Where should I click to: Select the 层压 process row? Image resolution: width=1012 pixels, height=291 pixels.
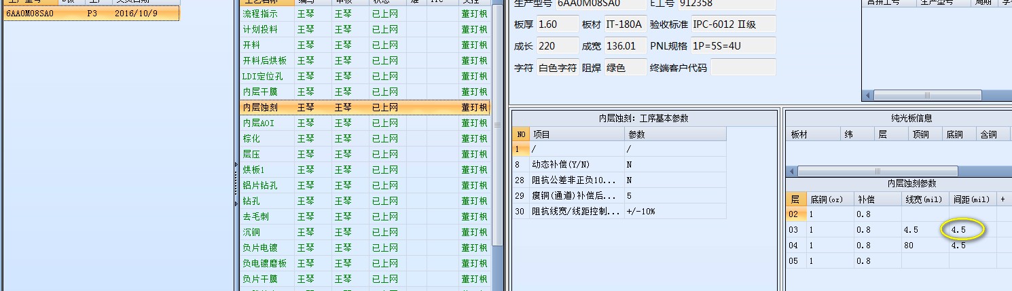(365, 154)
